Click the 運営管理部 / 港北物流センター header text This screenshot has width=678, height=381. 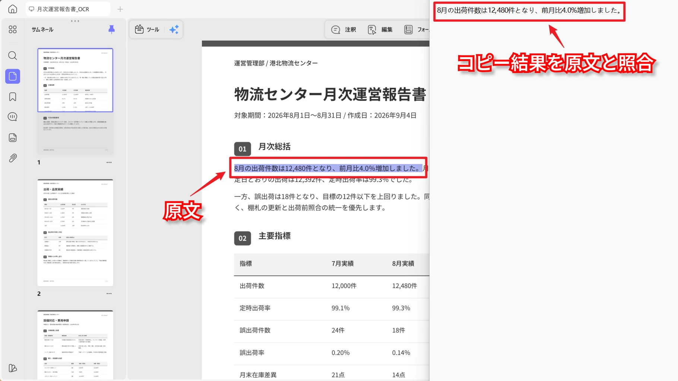tap(276, 63)
